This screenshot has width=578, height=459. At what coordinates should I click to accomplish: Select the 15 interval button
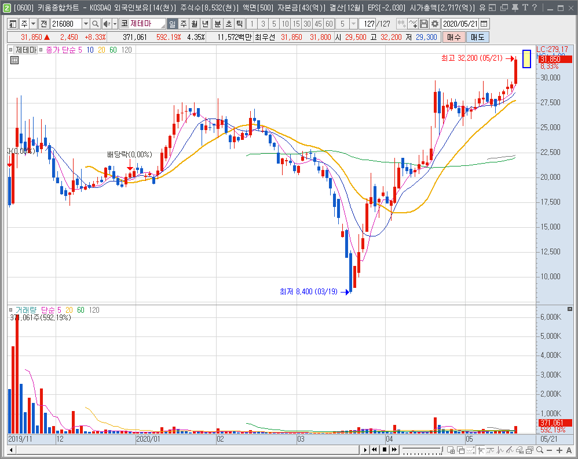click(x=296, y=24)
